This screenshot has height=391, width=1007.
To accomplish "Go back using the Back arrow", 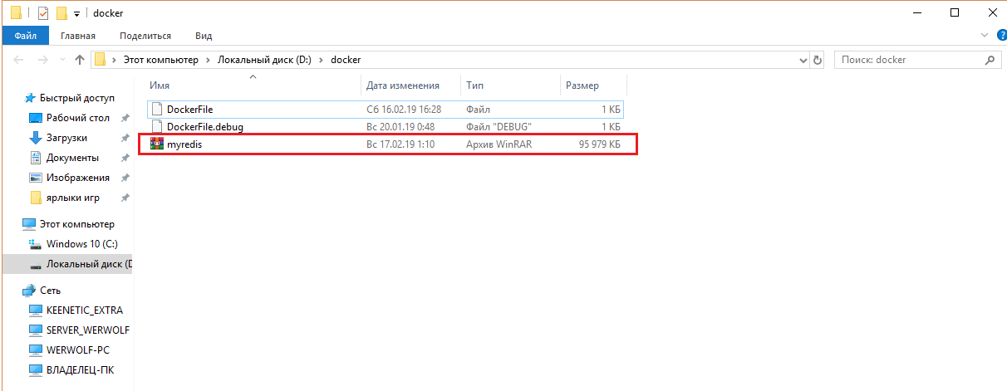I will point(19,60).
